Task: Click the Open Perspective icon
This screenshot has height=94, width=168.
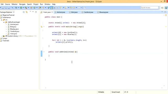Action: point(162,8)
